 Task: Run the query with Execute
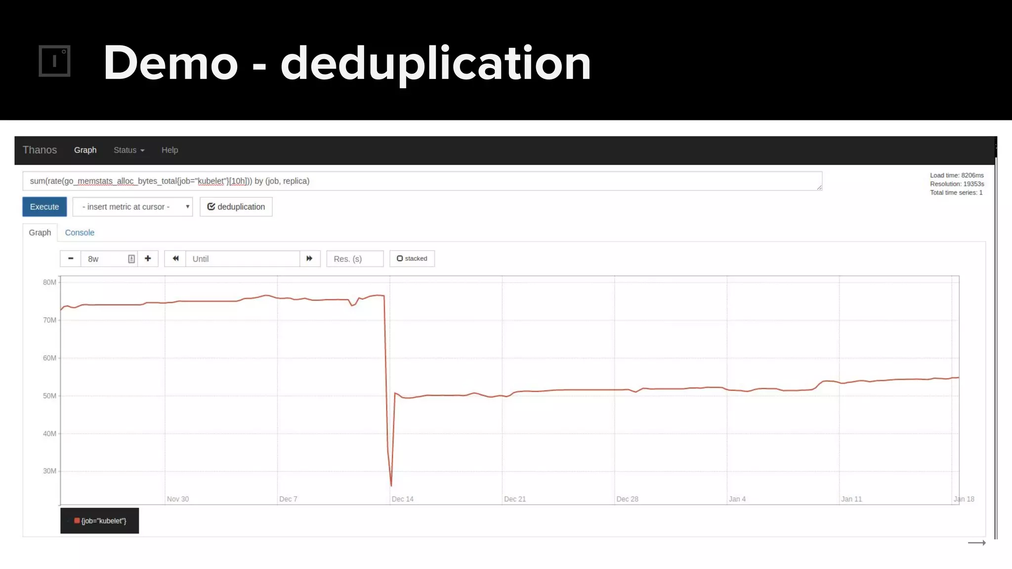[44, 206]
